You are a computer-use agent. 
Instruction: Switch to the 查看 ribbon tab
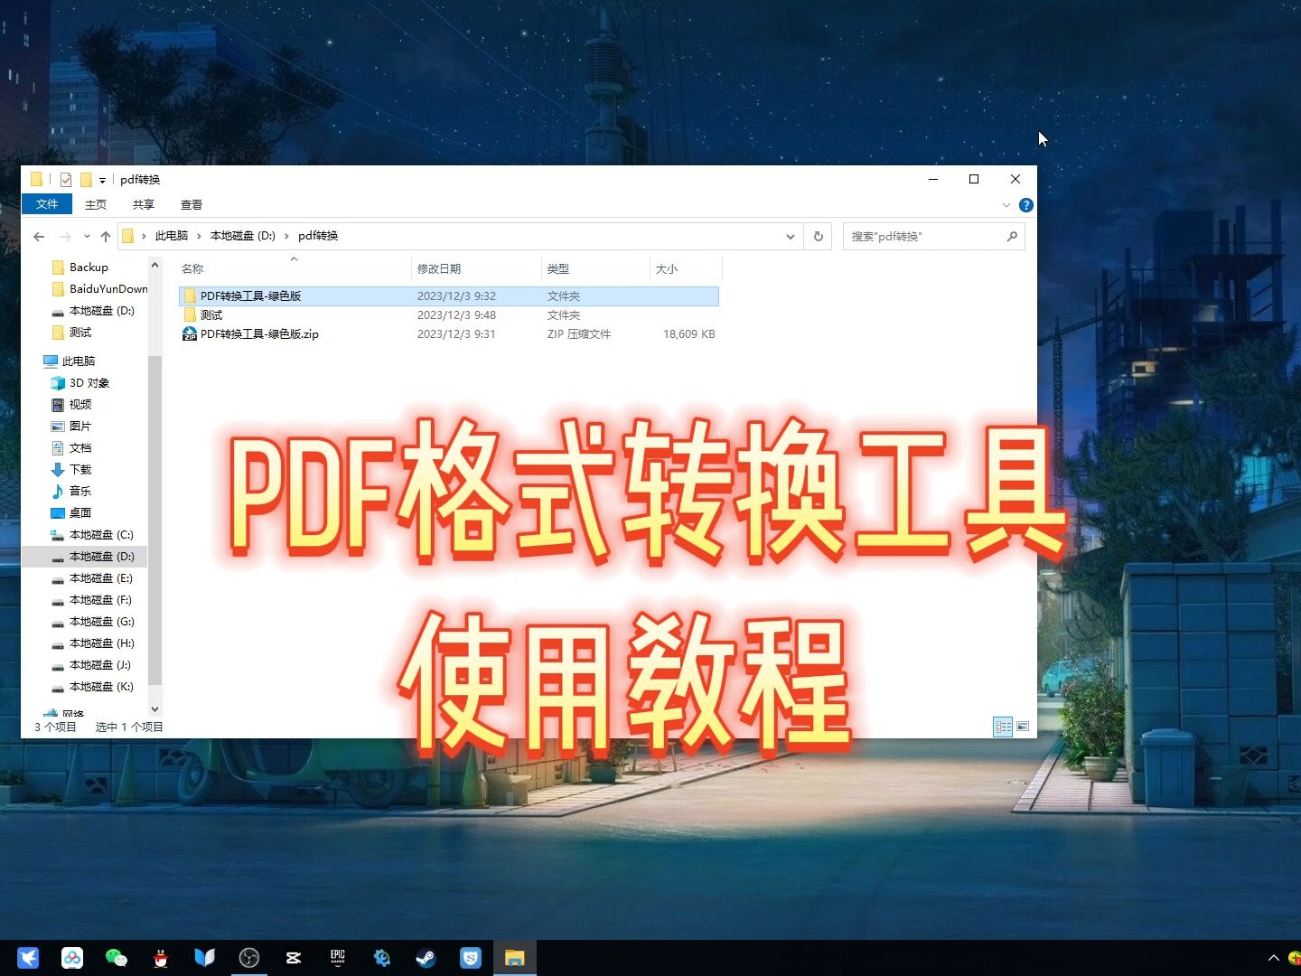pyautogui.click(x=192, y=204)
